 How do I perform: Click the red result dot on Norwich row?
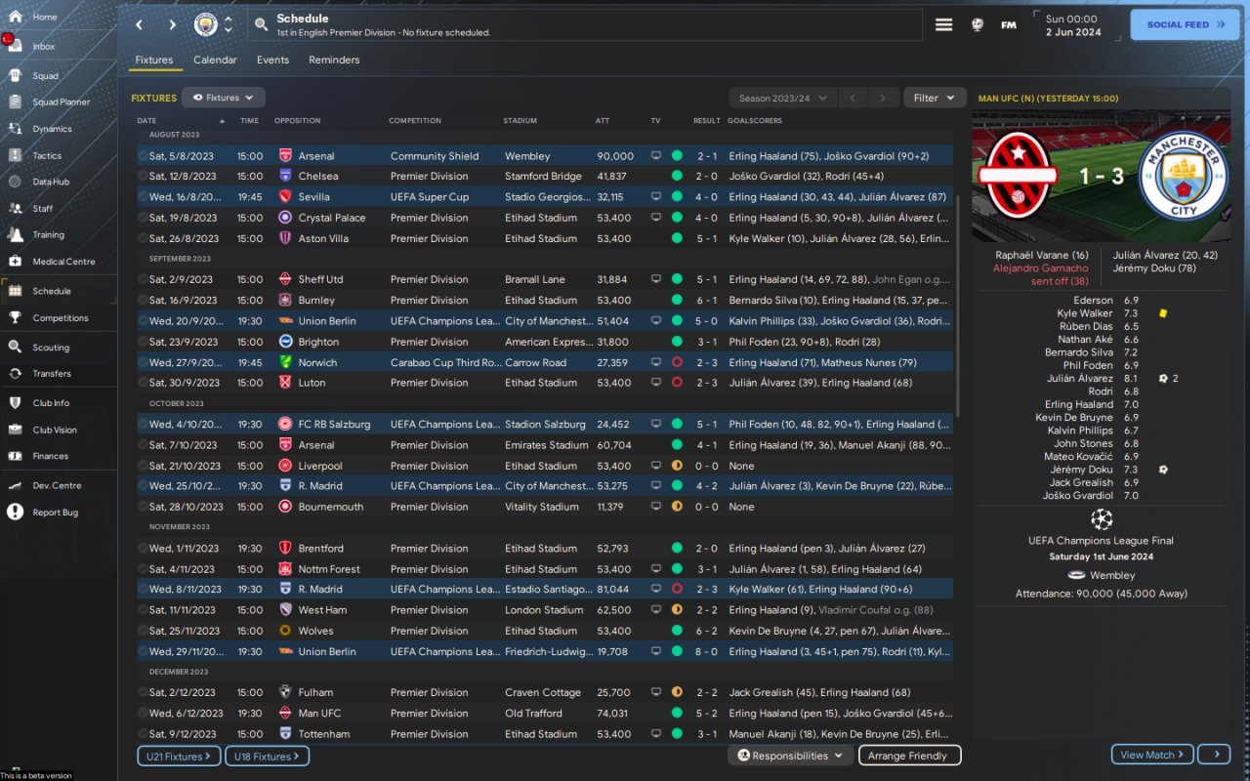pos(677,362)
